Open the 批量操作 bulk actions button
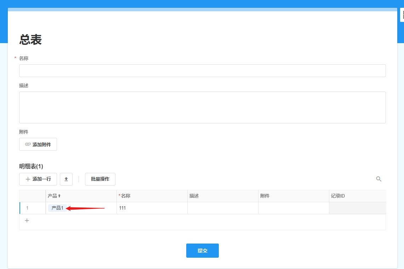Image resolution: width=404 pixels, height=269 pixels. click(100, 179)
